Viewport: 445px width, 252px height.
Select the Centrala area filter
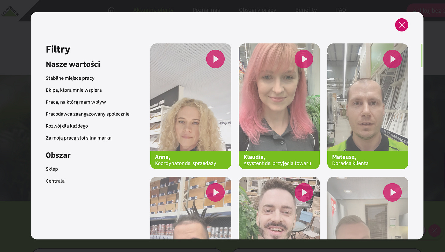(55, 181)
